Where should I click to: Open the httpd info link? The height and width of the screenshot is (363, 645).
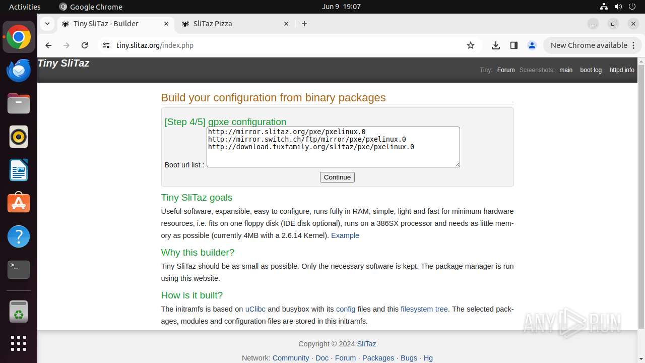pyautogui.click(x=622, y=70)
